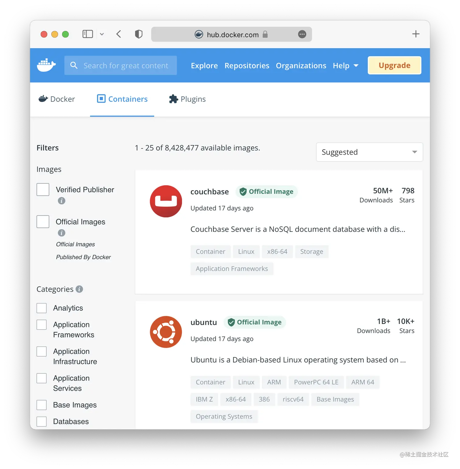Click the Upgrade button
The width and height of the screenshot is (460, 469).
[395, 65]
